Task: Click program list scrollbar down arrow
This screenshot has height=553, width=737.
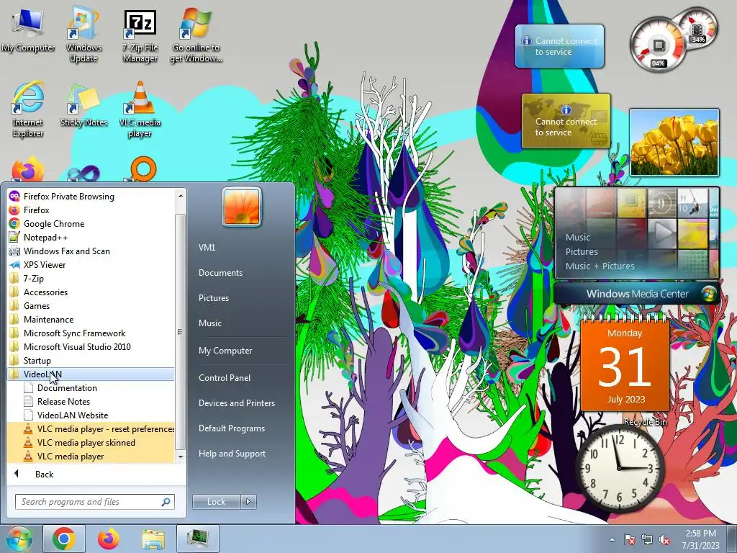Action: [x=181, y=457]
